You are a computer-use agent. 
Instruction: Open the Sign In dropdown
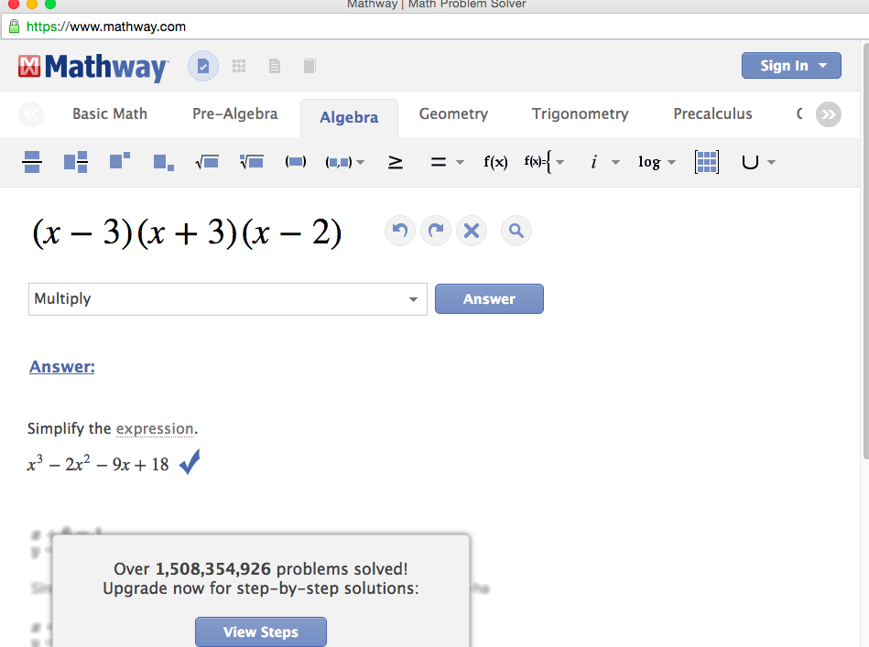click(x=791, y=65)
